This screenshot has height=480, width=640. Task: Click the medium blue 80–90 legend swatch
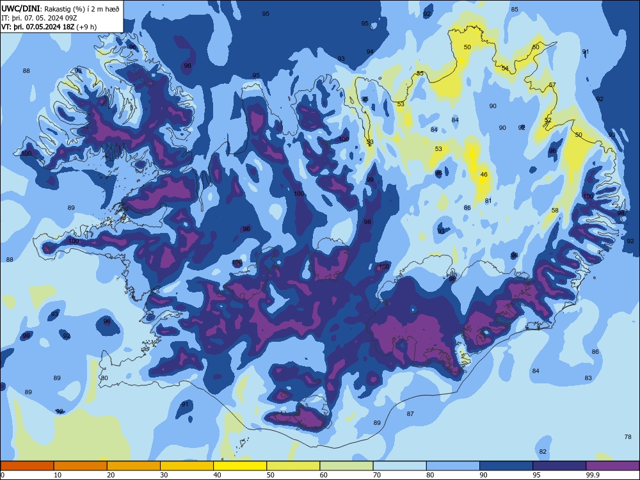(453, 466)
